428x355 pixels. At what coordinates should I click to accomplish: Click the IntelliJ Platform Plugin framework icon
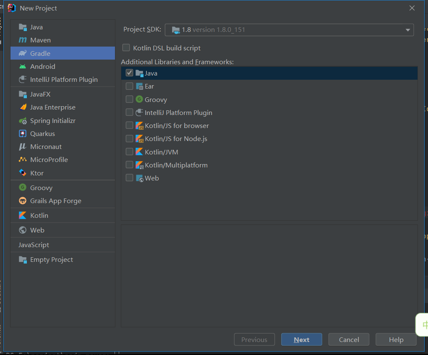[139, 112]
